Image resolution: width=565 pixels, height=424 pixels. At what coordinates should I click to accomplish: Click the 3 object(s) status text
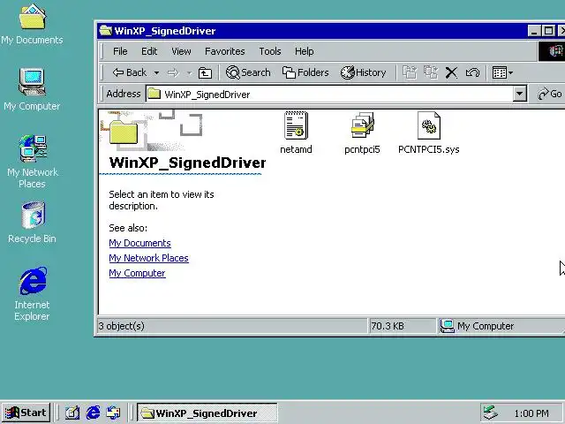pyautogui.click(x=122, y=326)
